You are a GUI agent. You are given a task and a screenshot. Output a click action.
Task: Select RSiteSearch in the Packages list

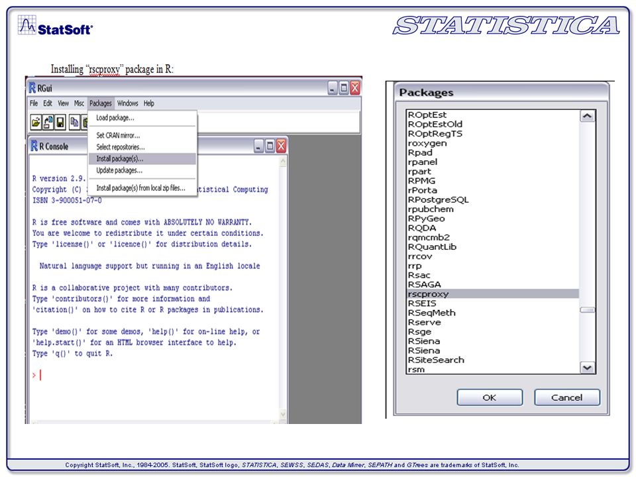[493, 360]
